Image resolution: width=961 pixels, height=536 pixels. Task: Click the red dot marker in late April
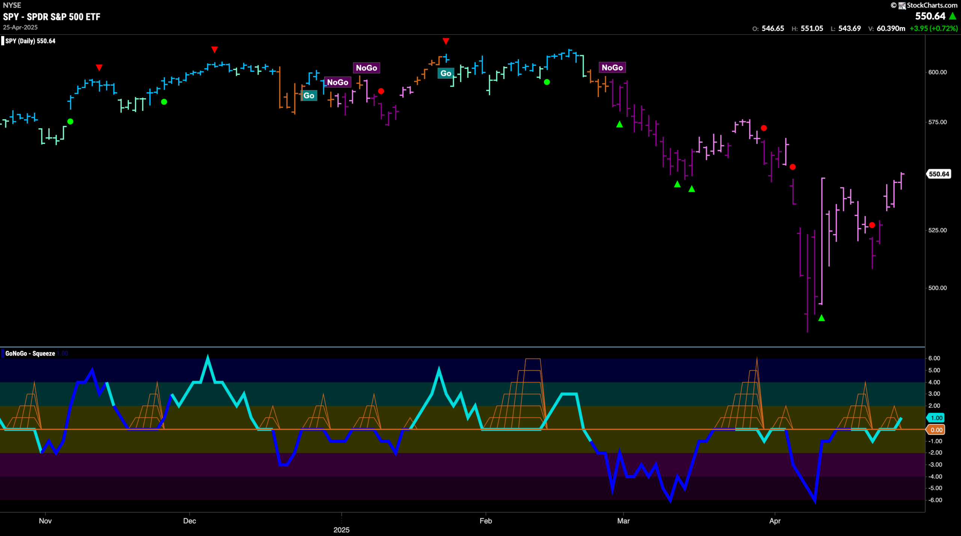pos(872,225)
